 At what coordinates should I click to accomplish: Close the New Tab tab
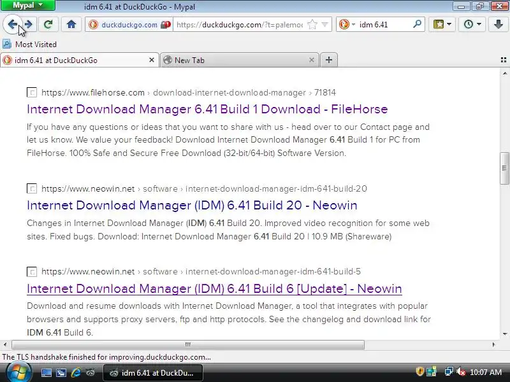tap(312, 60)
